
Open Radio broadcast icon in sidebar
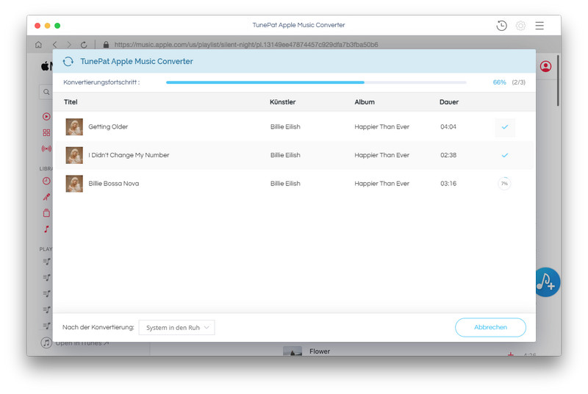pyautogui.click(x=46, y=148)
